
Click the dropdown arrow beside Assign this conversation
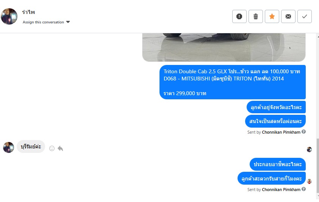point(68,22)
